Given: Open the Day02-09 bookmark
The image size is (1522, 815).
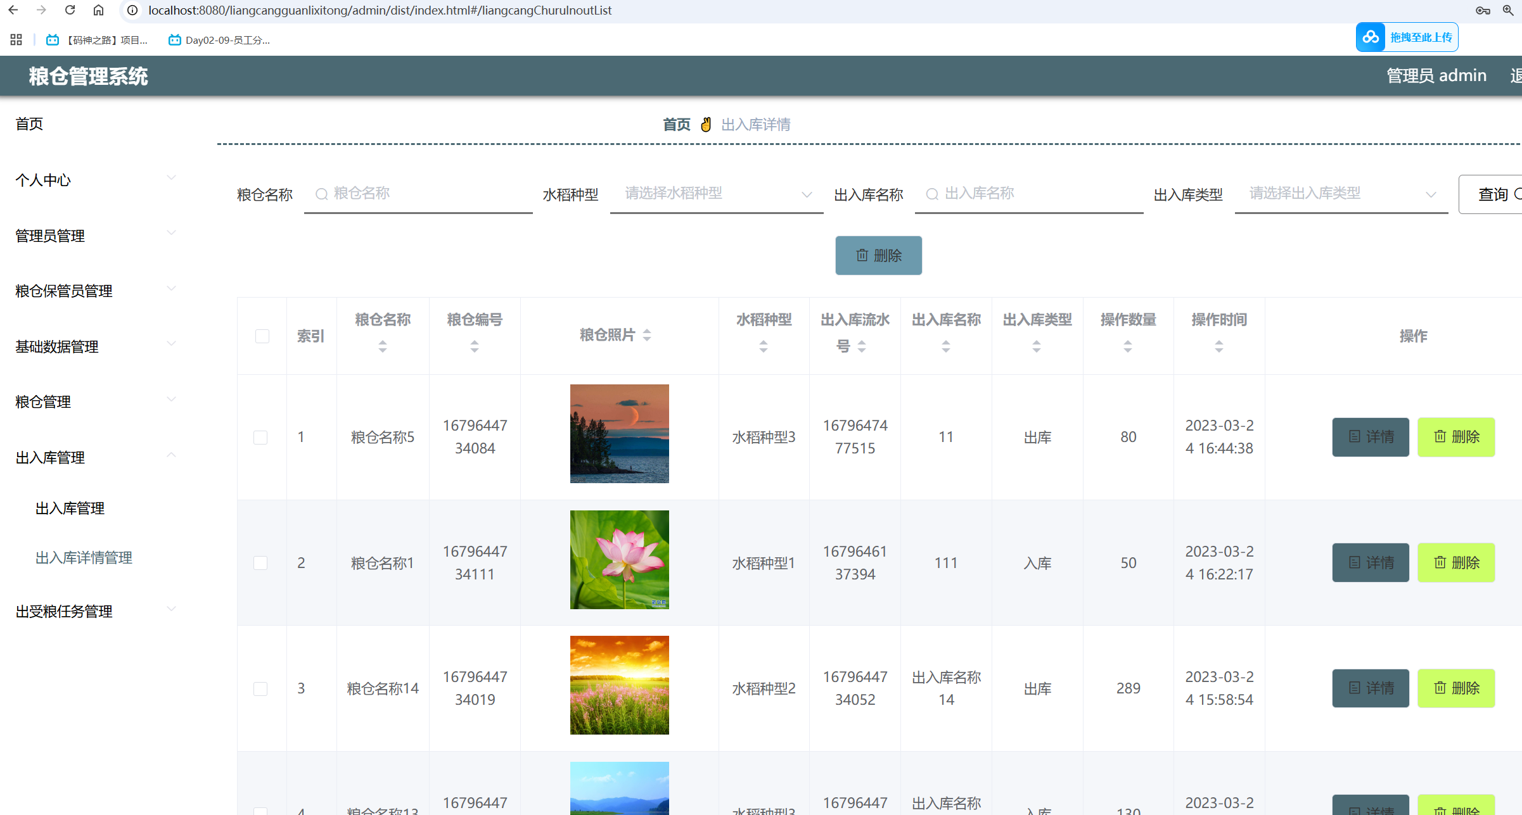Looking at the screenshot, I should point(219,40).
